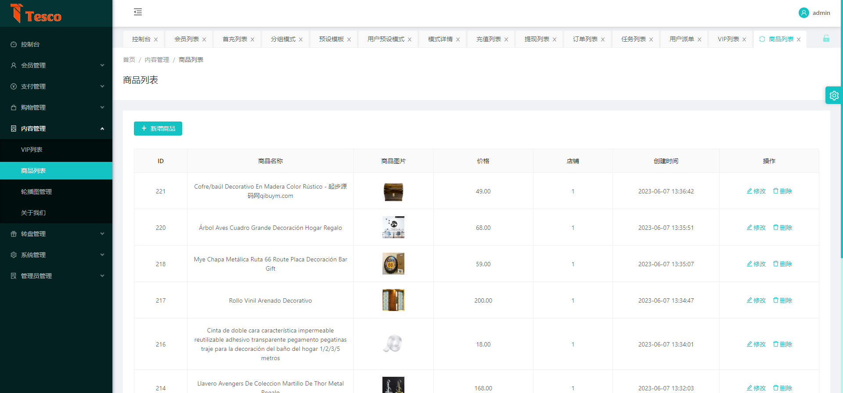
Task: Open the product 218 thumbnail image
Action: (x=393, y=264)
